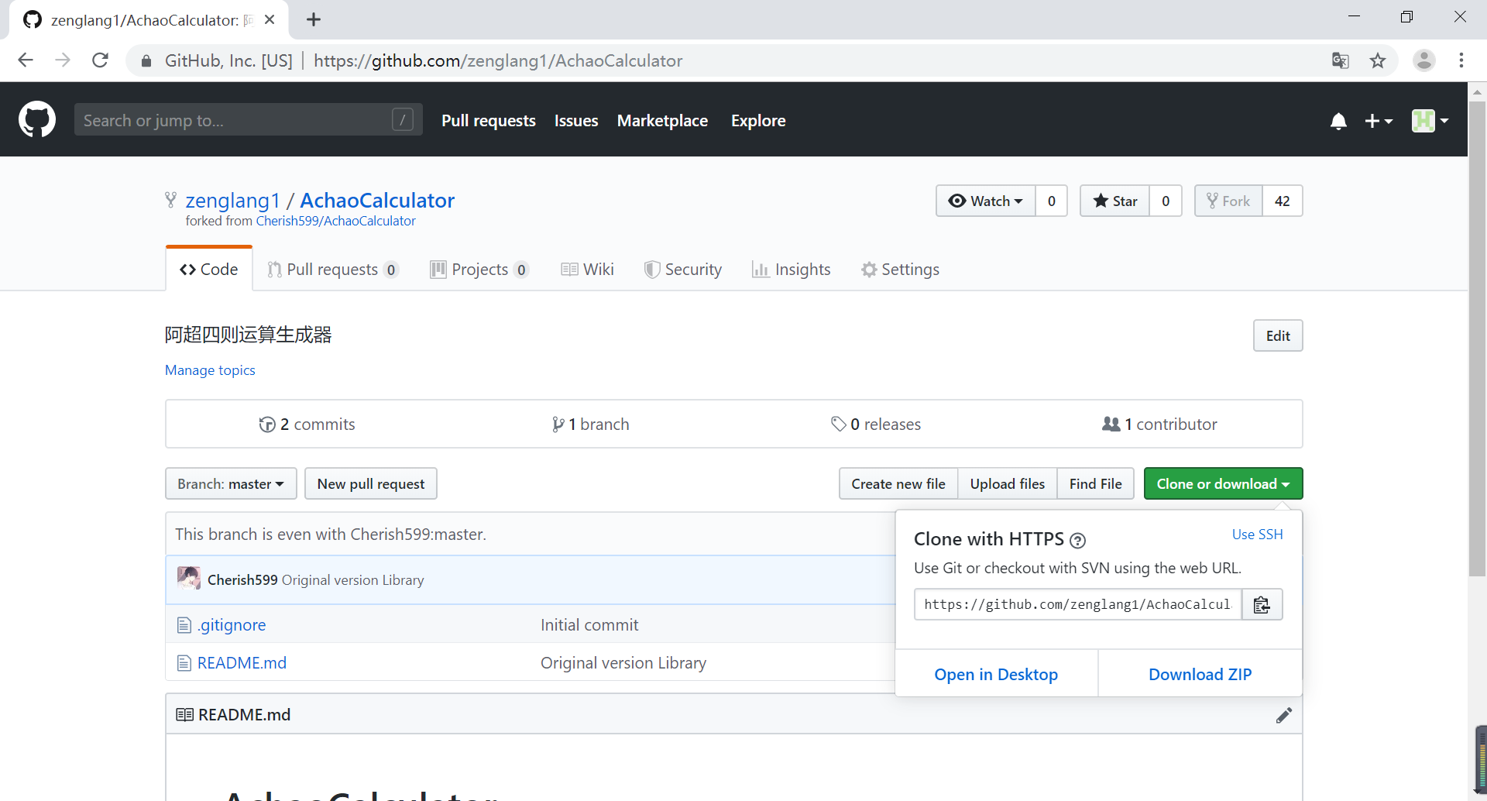The width and height of the screenshot is (1487, 801).
Task: Switch to Use SSH cloning
Action: [1258, 535]
